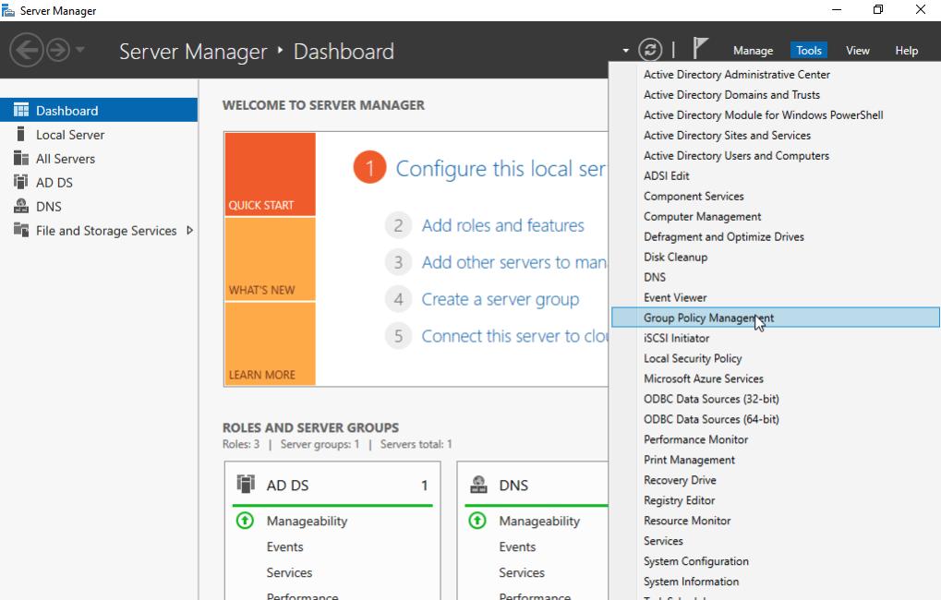This screenshot has height=600, width=941.
Task: Open ODBC Data Sources (32-bit)
Action: (776, 399)
